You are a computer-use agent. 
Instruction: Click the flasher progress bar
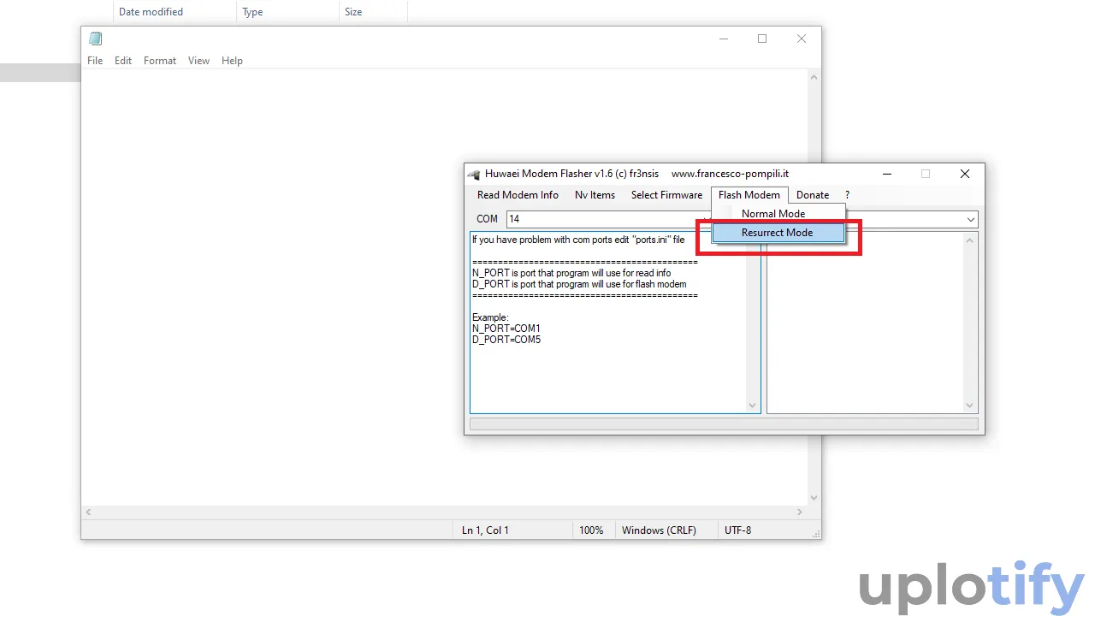pyautogui.click(x=724, y=424)
